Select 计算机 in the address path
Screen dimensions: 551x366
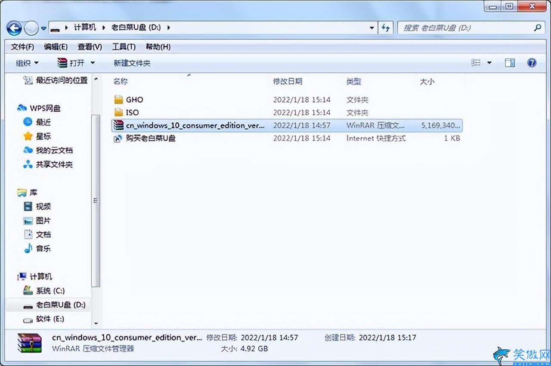[x=85, y=27]
